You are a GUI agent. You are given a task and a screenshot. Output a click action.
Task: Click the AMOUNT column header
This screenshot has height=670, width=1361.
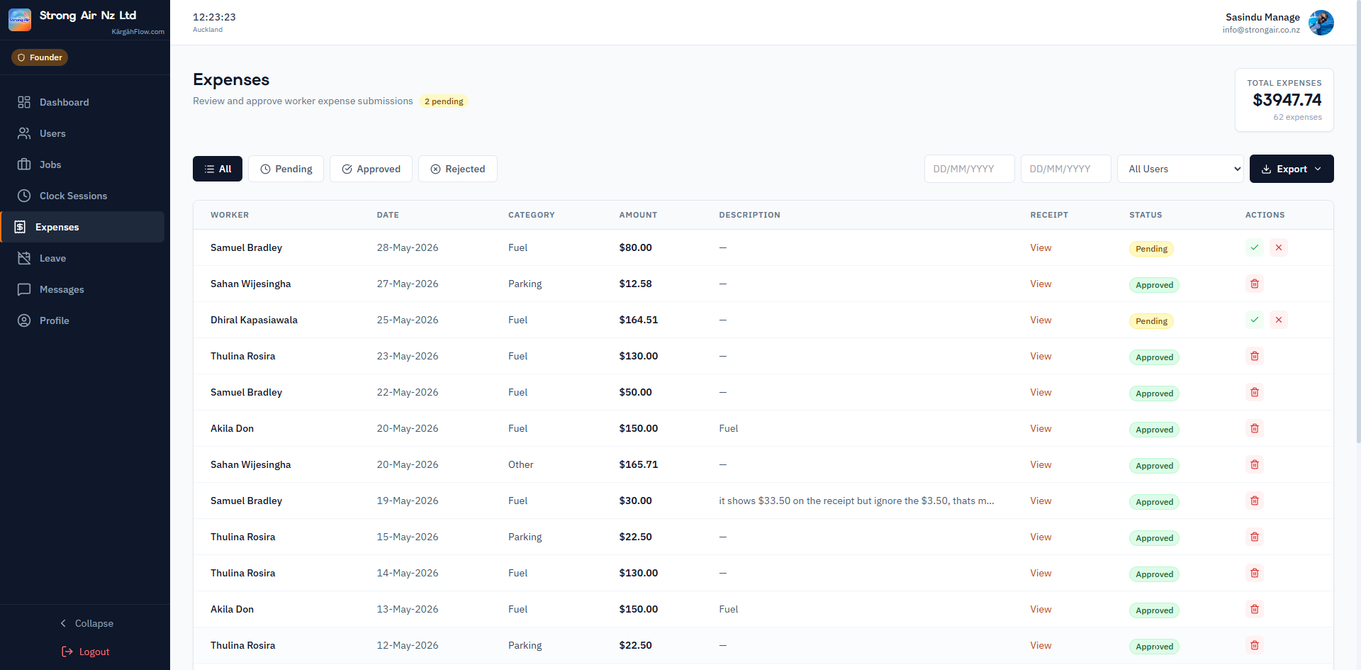[638, 215]
